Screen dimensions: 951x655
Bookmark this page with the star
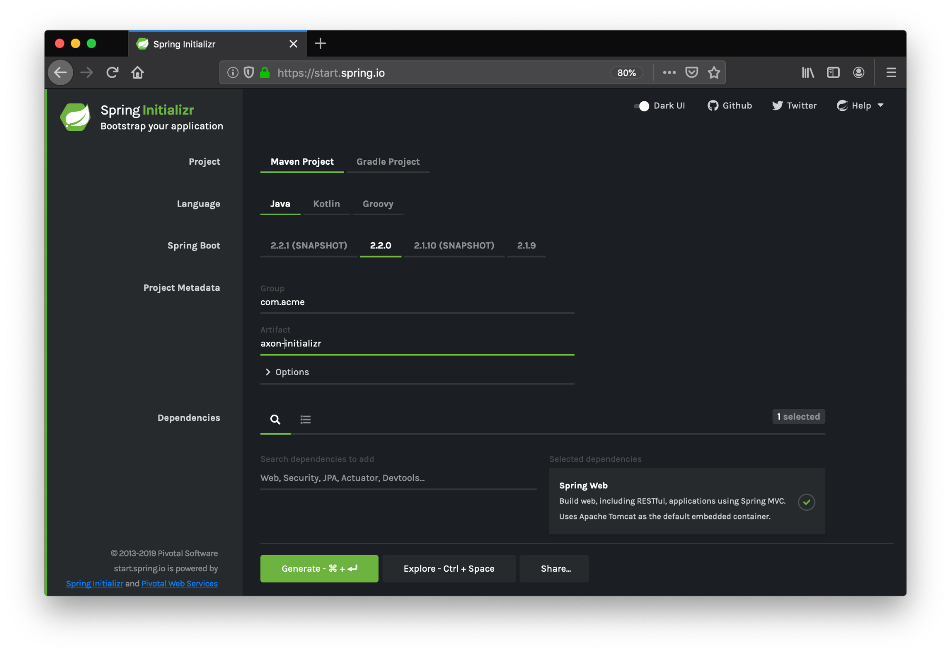click(714, 72)
